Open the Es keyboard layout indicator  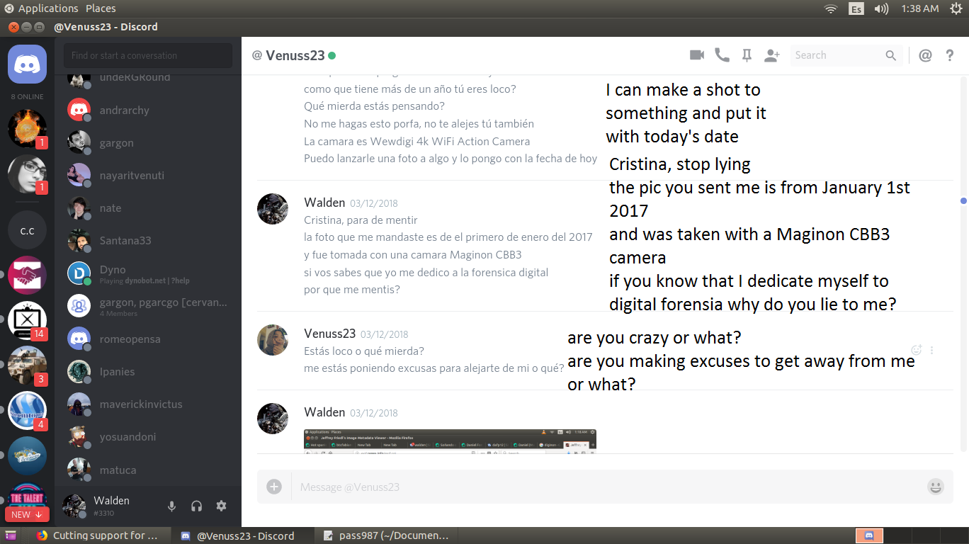856,8
